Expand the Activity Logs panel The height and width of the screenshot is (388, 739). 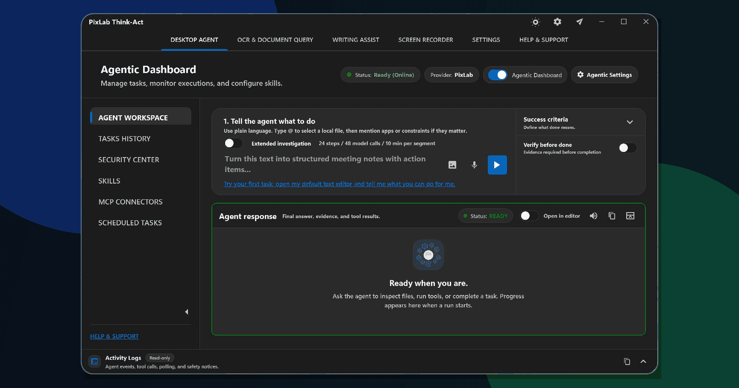point(643,362)
